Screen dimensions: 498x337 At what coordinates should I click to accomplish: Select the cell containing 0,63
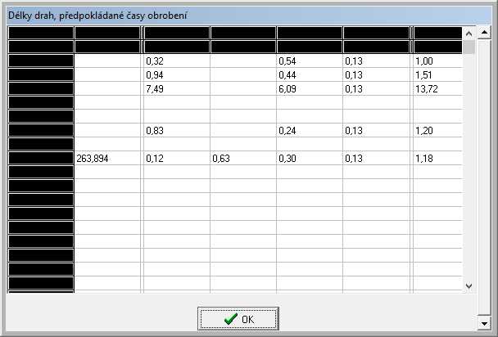pyautogui.click(x=242, y=159)
